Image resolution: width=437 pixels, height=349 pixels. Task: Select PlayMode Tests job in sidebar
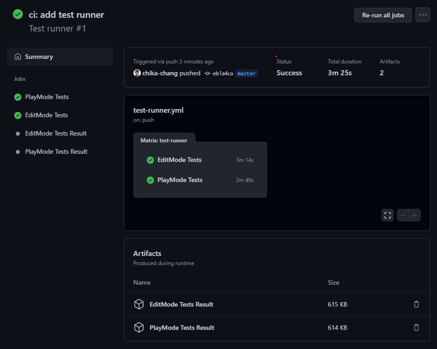pos(47,97)
